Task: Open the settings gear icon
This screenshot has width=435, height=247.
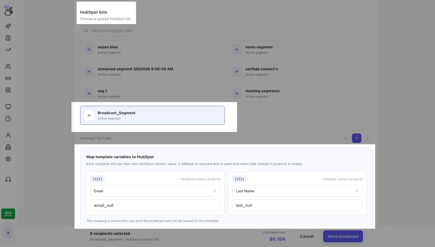Action: pos(8,159)
